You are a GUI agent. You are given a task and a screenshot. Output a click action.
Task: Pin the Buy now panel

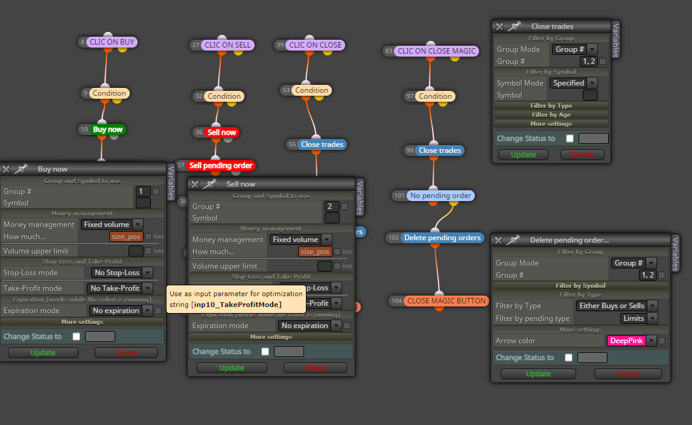click(x=21, y=169)
